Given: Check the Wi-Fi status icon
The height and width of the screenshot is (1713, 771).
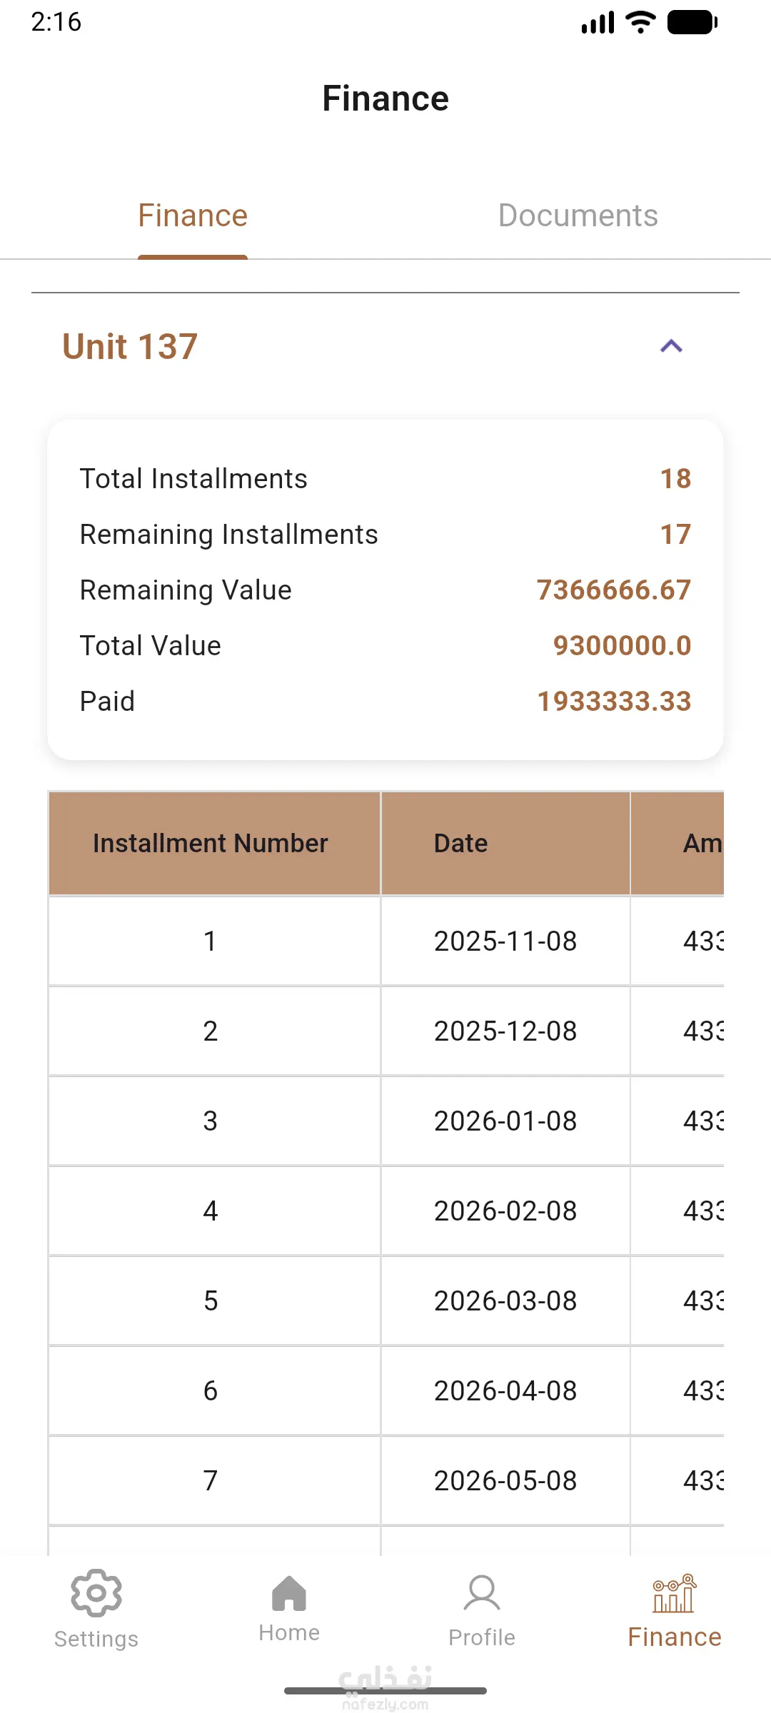Looking at the screenshot, I should point(640,22).
